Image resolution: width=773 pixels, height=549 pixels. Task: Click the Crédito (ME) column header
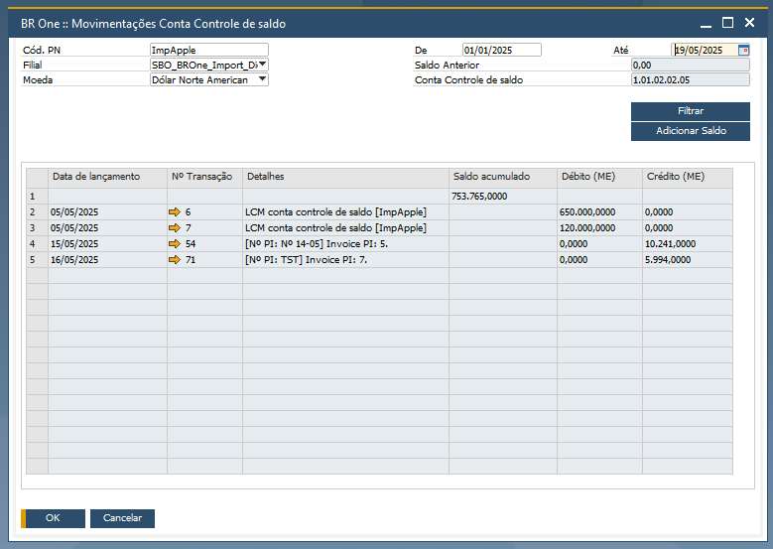coord(688,177)
